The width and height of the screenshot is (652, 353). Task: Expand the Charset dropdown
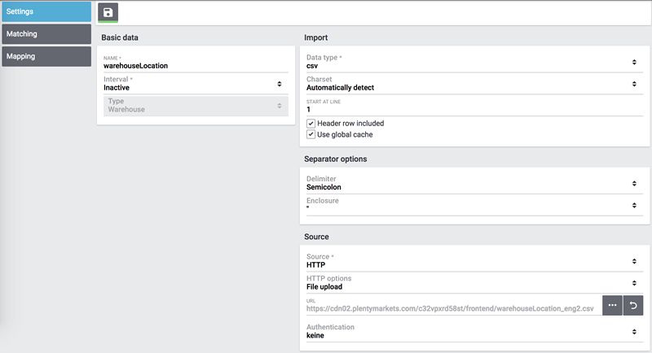(470, 83)
